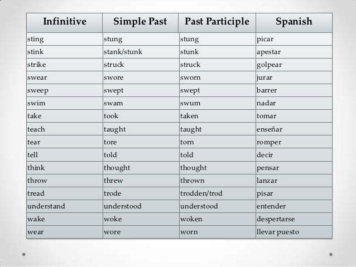The width and height of the screenshot is (356, 267).
Task: Click the Spanish column header
Action: pyautogui.click(x=294, y=23)
